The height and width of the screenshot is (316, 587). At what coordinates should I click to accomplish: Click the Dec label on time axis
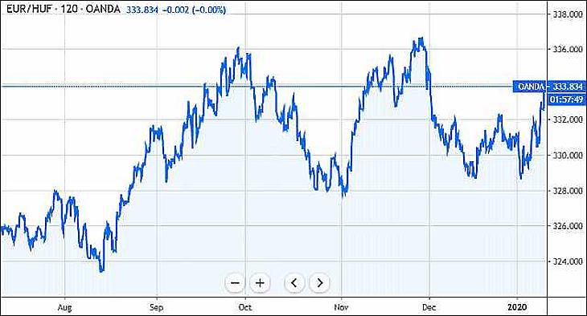[x=429, y=307]
